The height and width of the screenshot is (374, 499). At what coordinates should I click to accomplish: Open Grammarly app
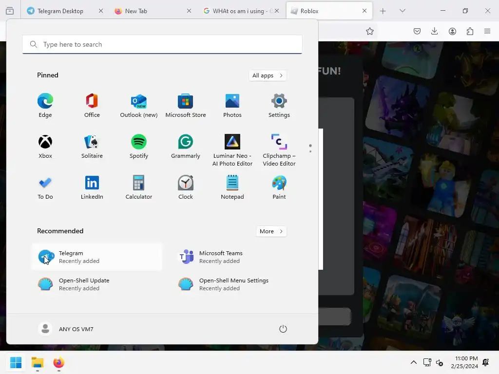pos(186,147)
